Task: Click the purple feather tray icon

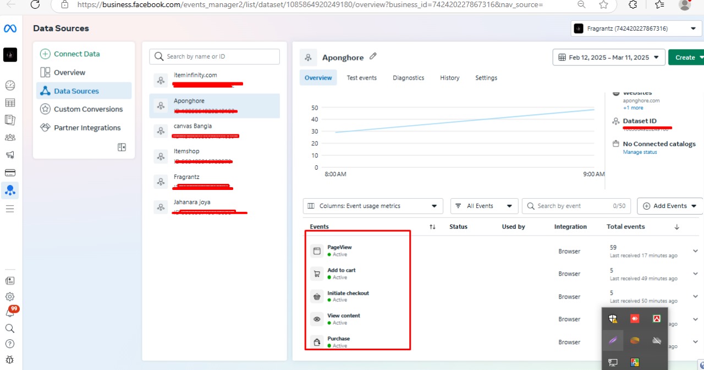Action: click(613, 340)
